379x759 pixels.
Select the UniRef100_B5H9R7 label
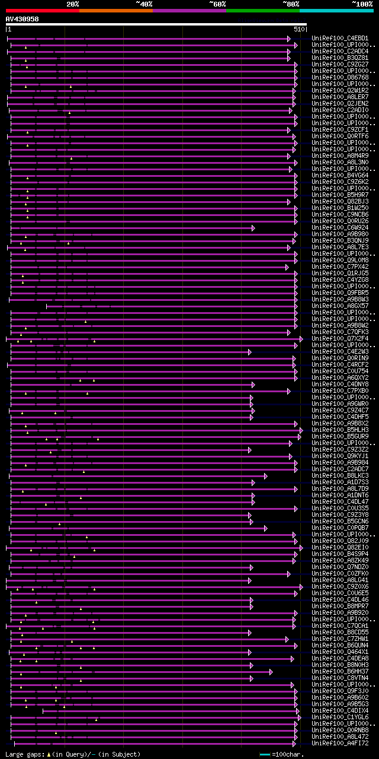pos(340,195)
